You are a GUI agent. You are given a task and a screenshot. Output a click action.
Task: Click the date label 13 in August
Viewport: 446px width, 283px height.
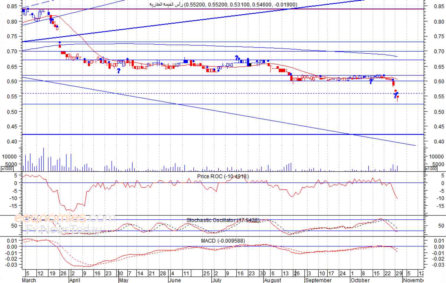click(285, 273)
